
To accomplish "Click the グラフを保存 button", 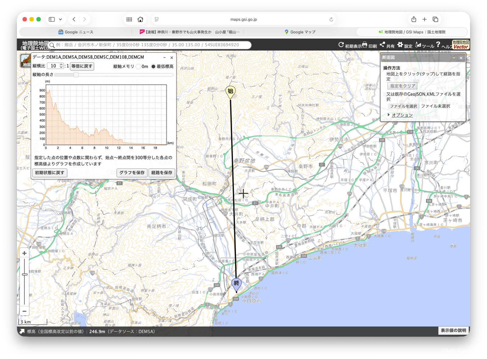I will coord(132,173).
